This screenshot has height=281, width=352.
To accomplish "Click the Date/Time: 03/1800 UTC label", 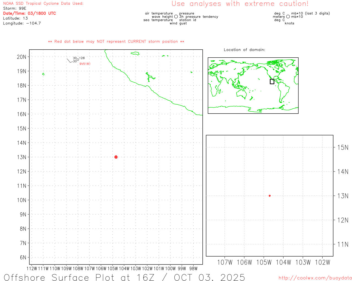I will [29, 13].
